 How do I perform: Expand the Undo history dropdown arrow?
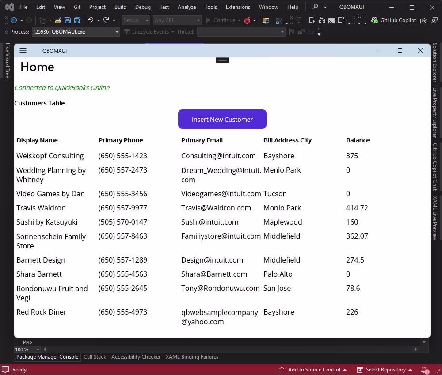click(99, 20)
